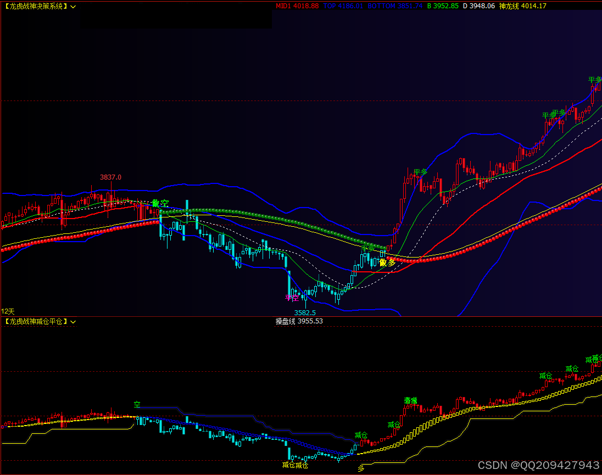Viewport: 602px width, 475px height.
Task: Click the magenta 平空 signal marker
Action: 292,298
